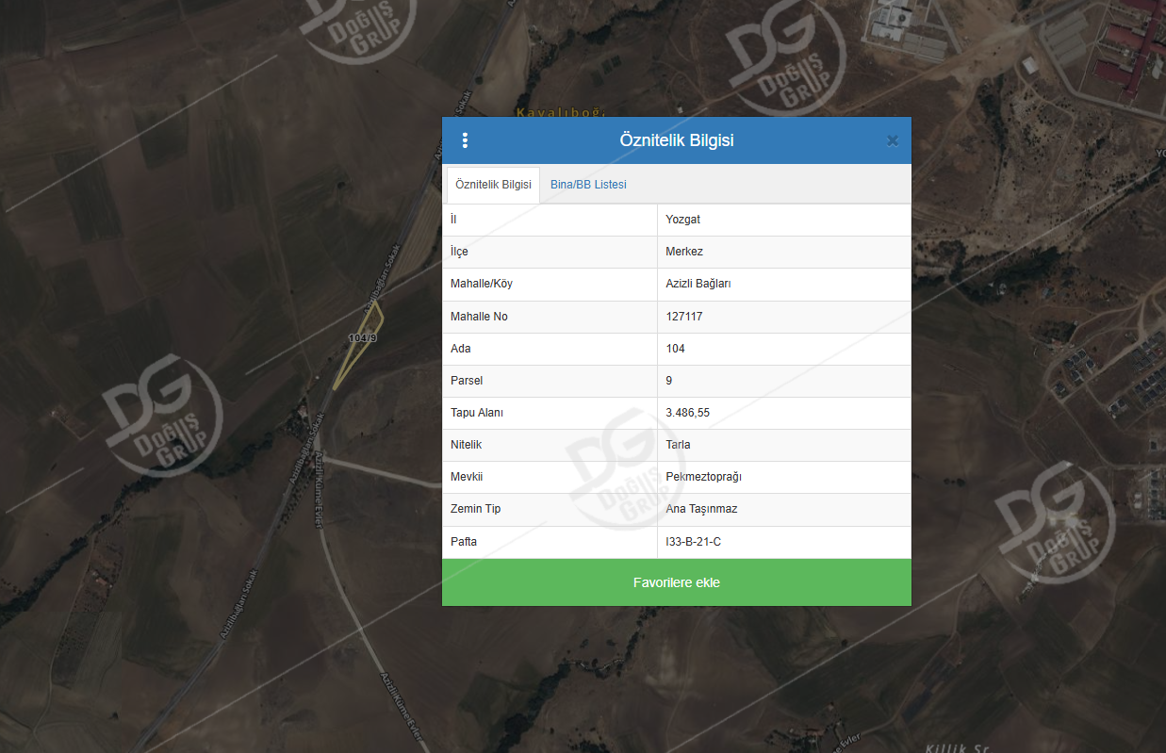
Task: Close the Öznitelik Bilgisi dialog
Action: coord(893,141)
